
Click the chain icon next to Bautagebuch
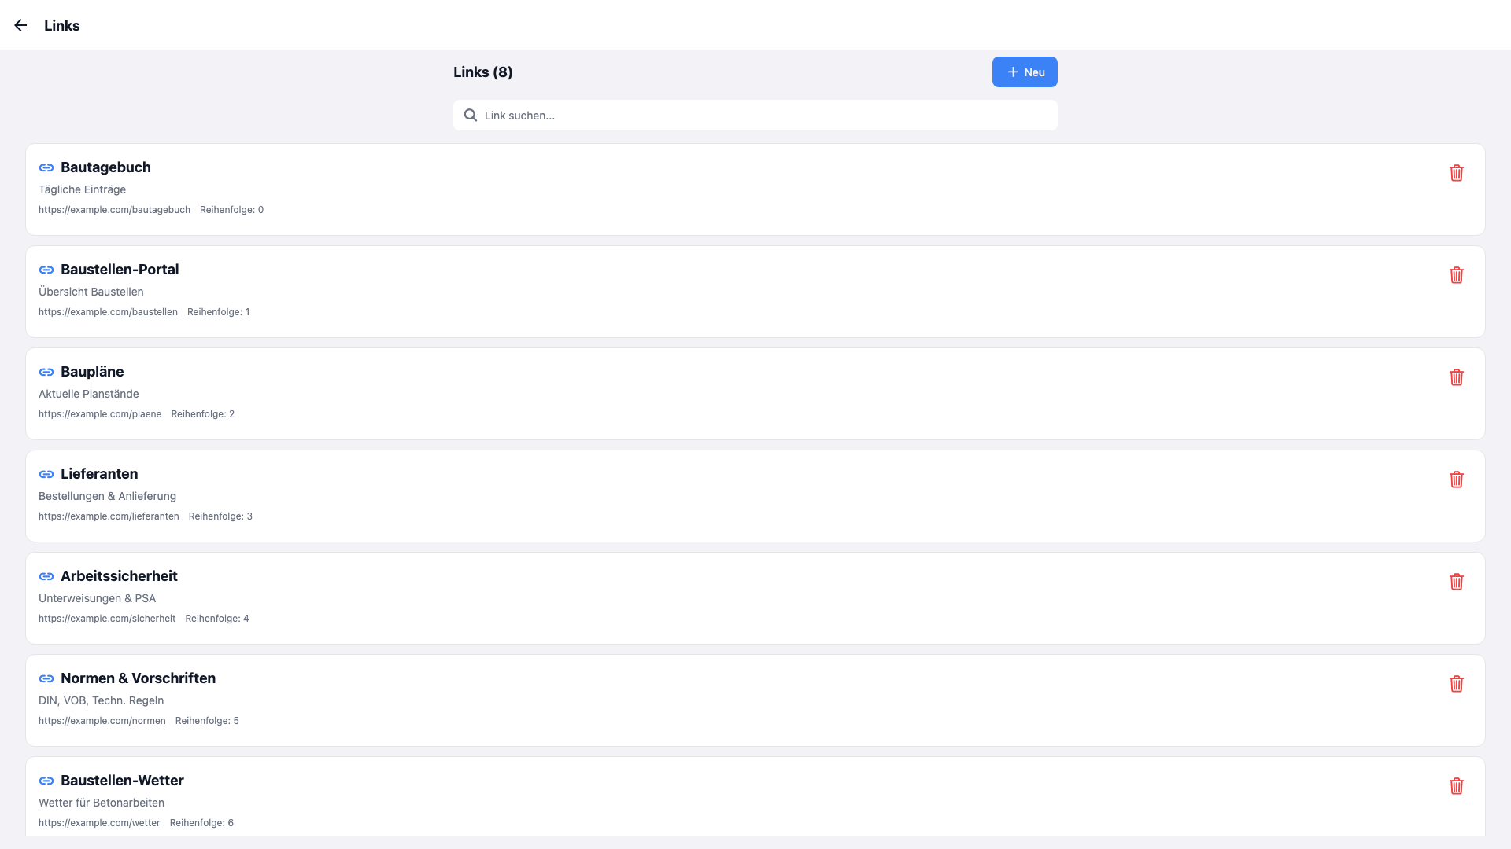46,167
